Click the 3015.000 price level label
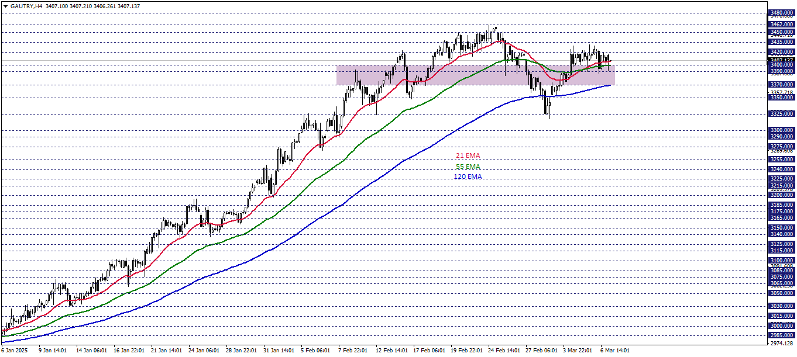The image size is (797, 357). pos(781,316)
